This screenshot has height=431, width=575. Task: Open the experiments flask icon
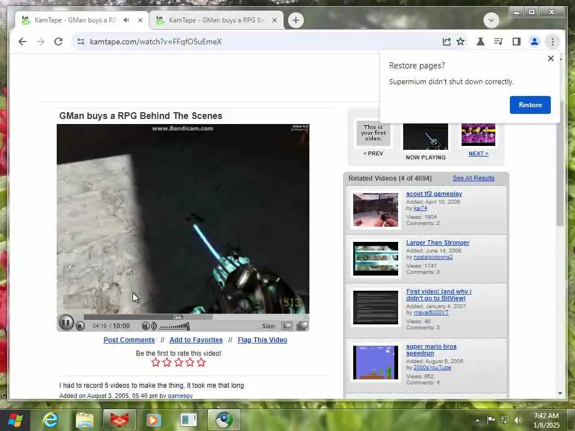click(x=481, y=42)
